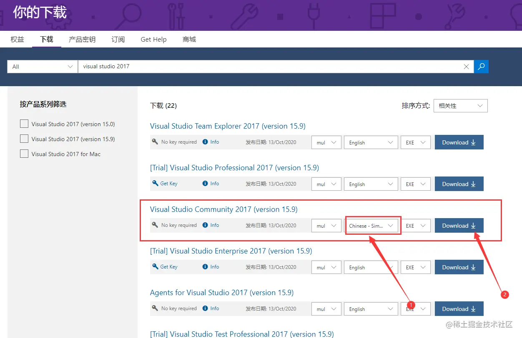Click the 按产品系列筛选 filter heading
522x338 pixels.
click(x=43, y=104)
